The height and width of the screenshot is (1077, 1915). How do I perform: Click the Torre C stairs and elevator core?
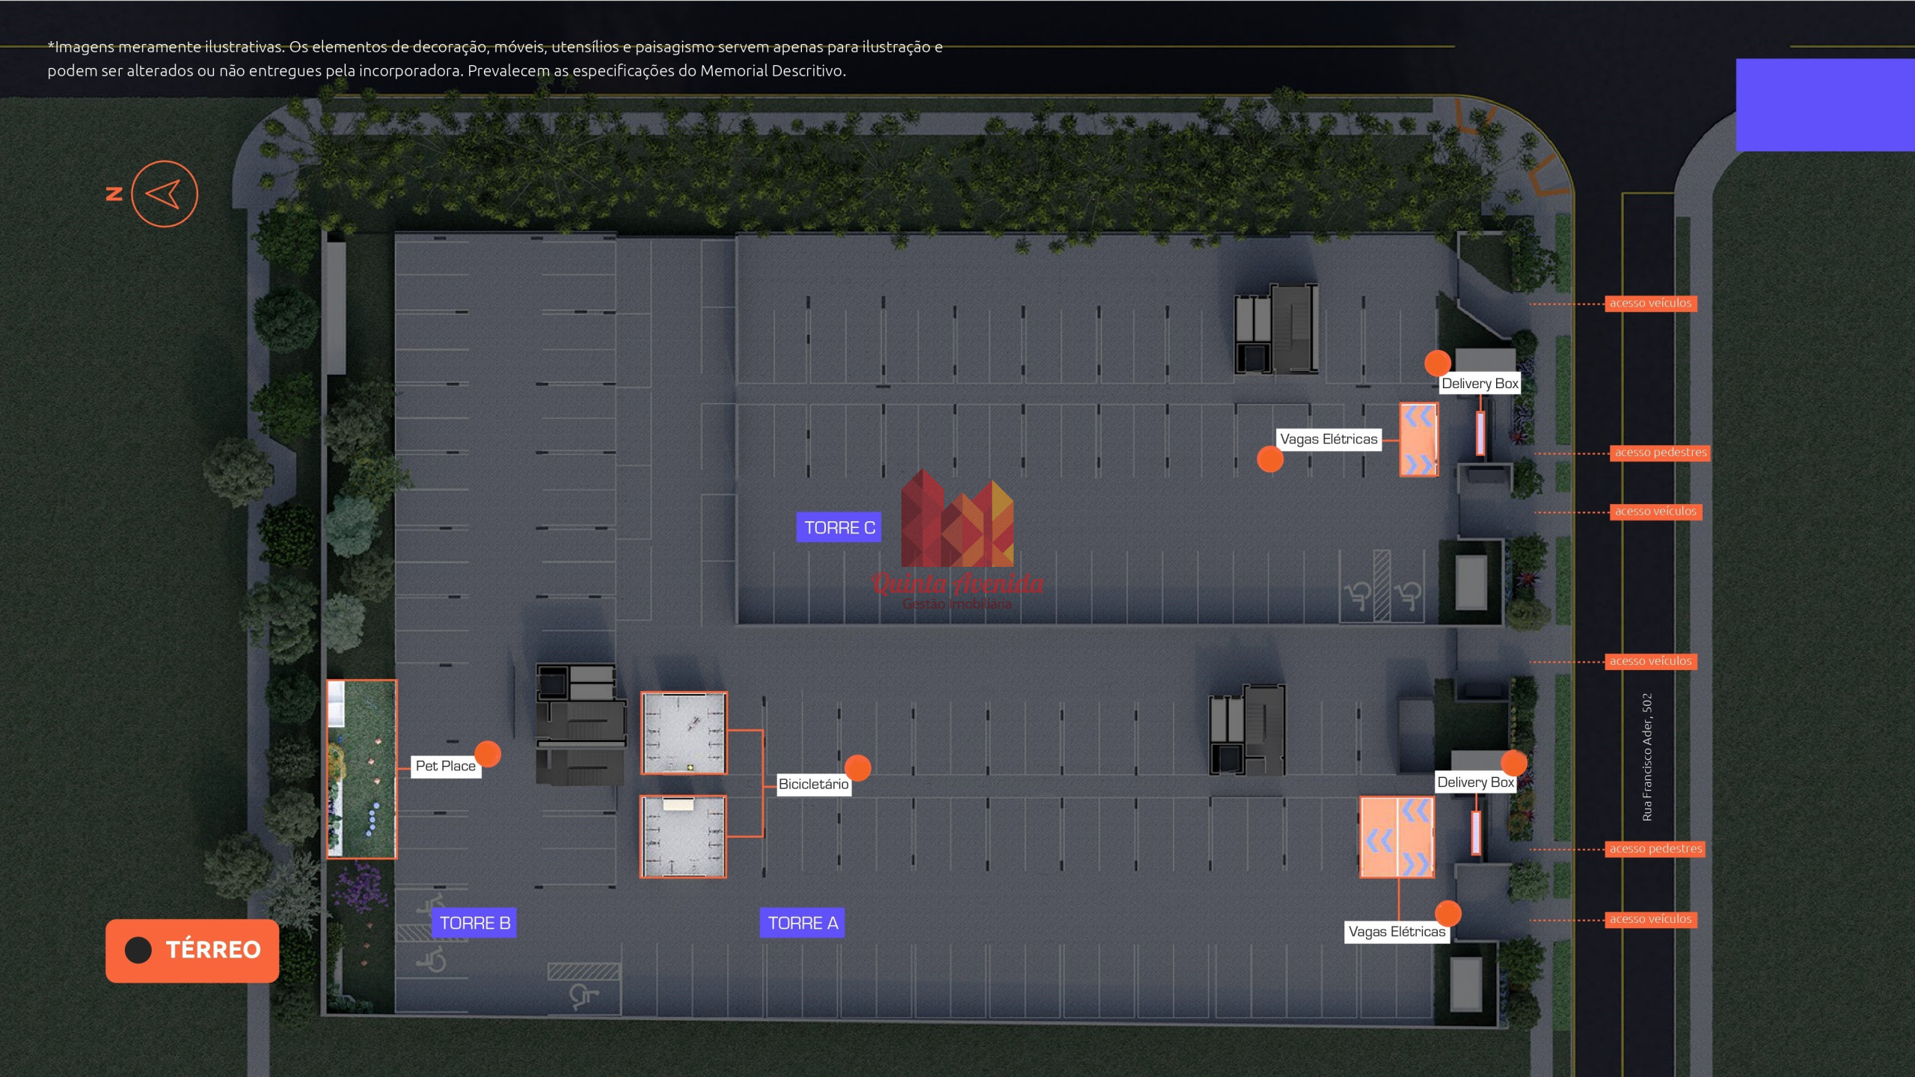click(1276, 328)
